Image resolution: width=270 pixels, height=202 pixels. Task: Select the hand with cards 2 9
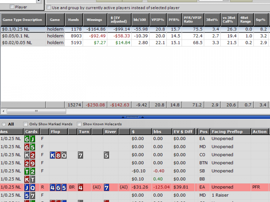pos(135,163)
